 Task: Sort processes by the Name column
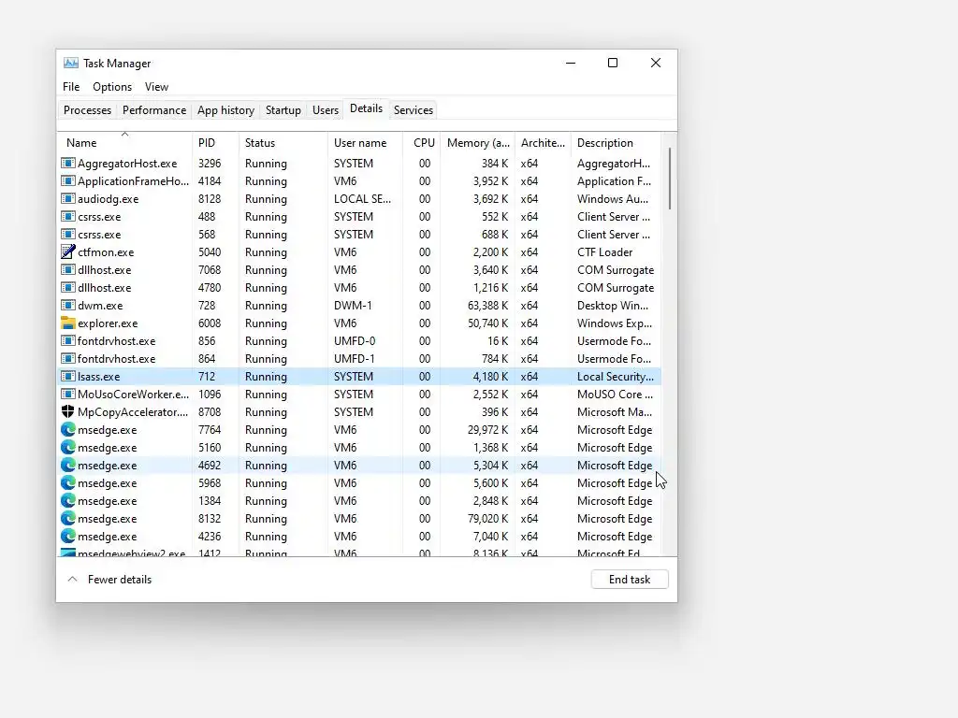pos(124,142)
